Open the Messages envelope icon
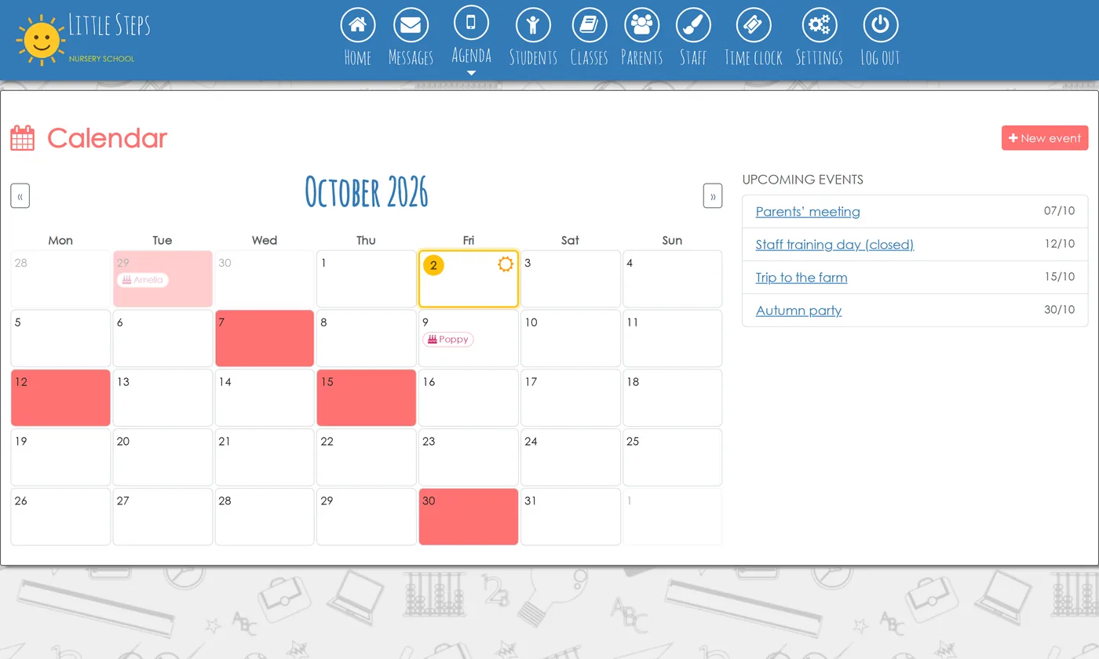The width and height of the screenshot is (1099, 659). click(411, 25)
